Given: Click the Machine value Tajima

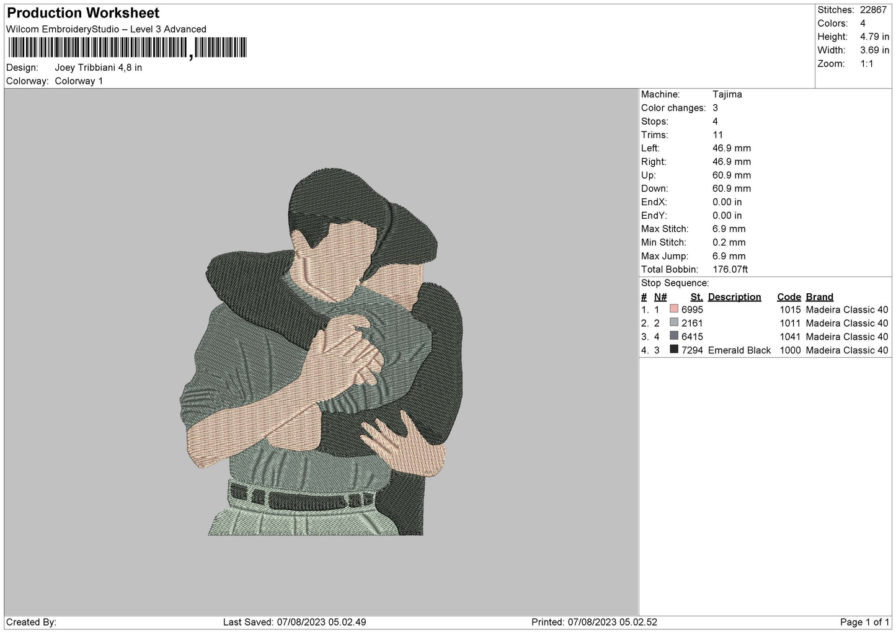Looking at the screenshot, I should pos(727,94).
